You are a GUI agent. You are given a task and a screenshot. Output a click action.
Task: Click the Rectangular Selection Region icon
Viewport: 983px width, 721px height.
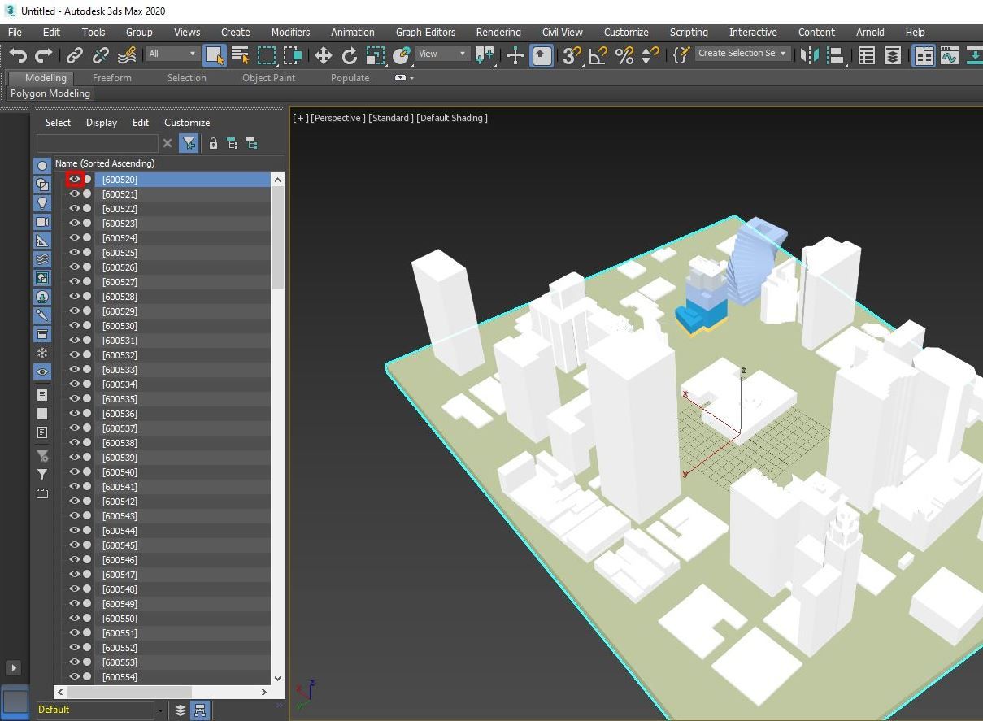click(267, 54)
